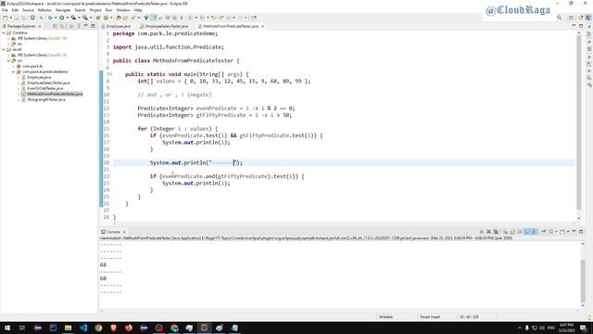Close the MethodsFromPredicateTester.java editor tab
Viewport: 593px width, 334px height.
coord(262,26)
